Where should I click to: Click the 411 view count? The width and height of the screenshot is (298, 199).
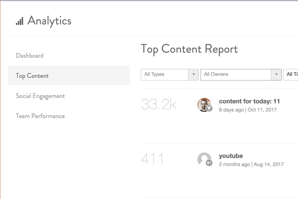[152, 159]
